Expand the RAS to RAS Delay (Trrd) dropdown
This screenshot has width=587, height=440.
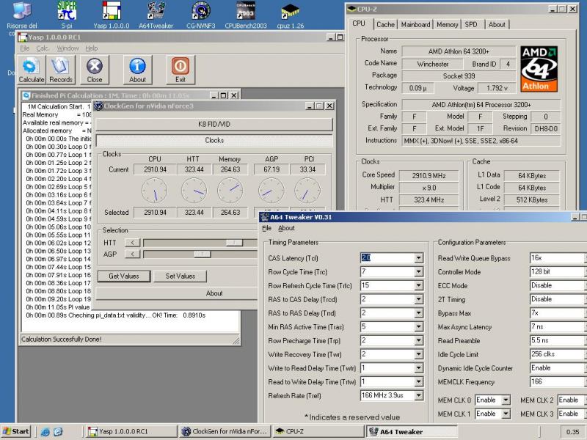(419, 313)
